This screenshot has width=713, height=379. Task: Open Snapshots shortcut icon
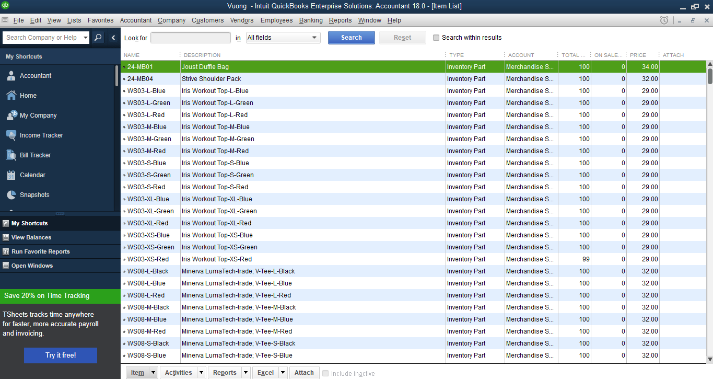coord(11,195)
